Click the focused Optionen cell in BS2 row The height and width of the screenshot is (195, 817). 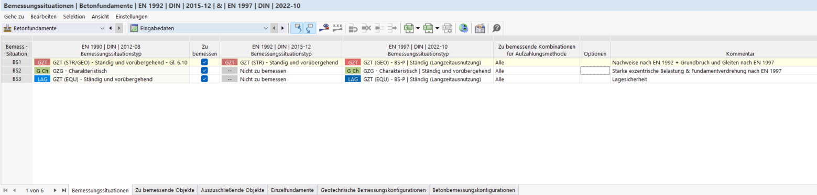click(x=595, y=71)
